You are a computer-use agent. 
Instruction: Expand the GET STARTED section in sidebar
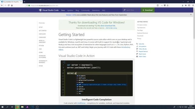coord(43,31)
